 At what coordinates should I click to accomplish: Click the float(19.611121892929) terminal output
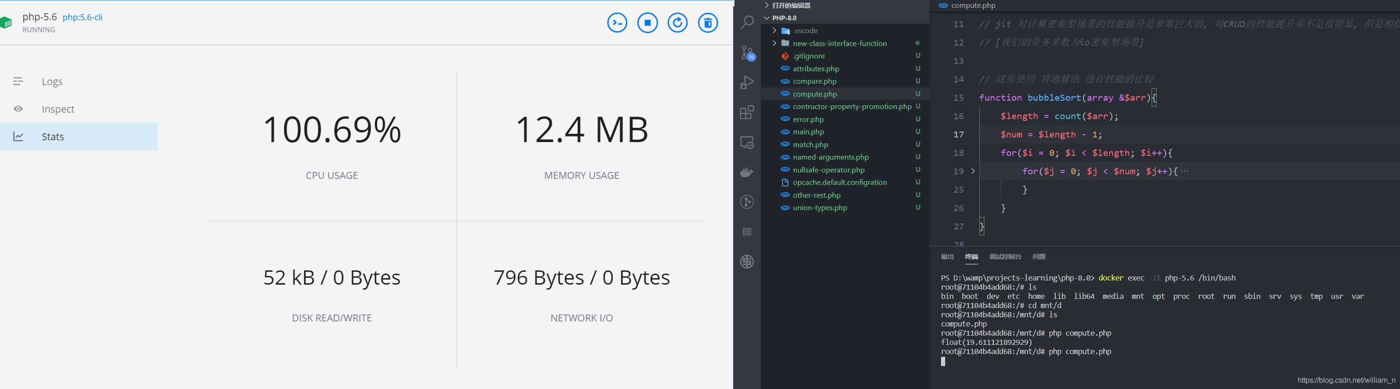(987, 343)
